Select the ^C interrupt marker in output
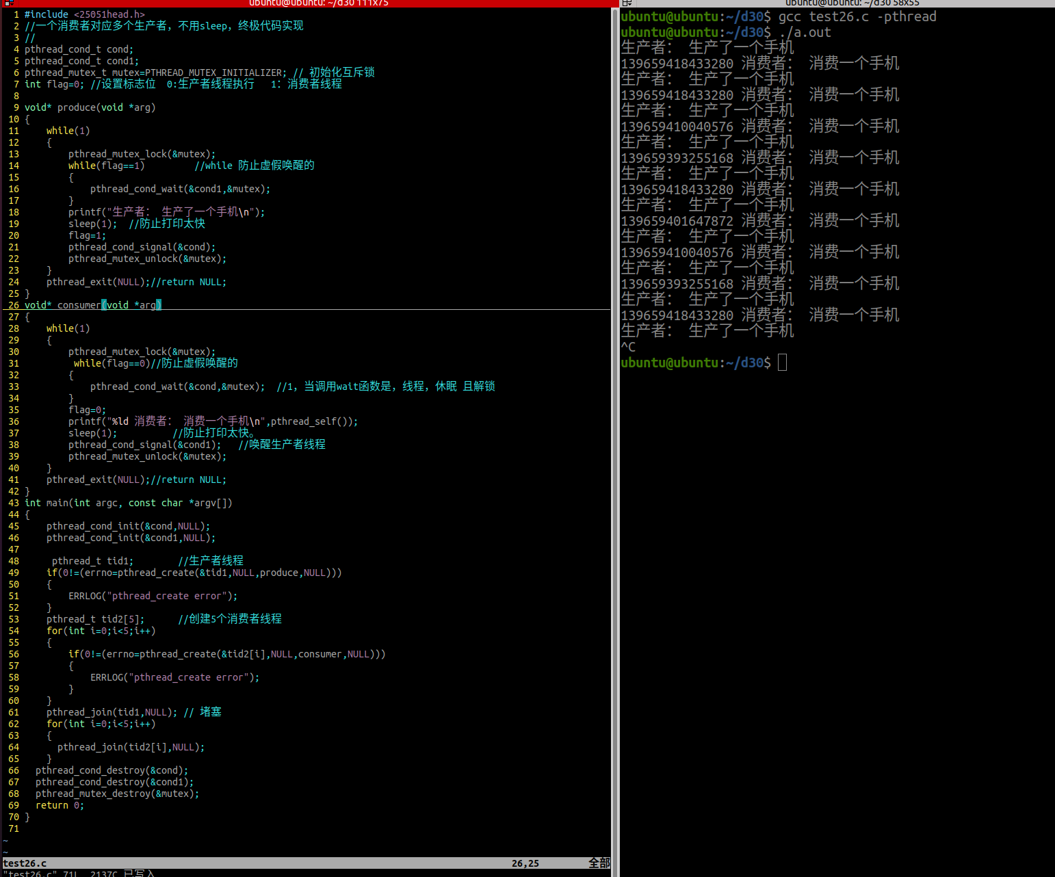 coord(627,346)
